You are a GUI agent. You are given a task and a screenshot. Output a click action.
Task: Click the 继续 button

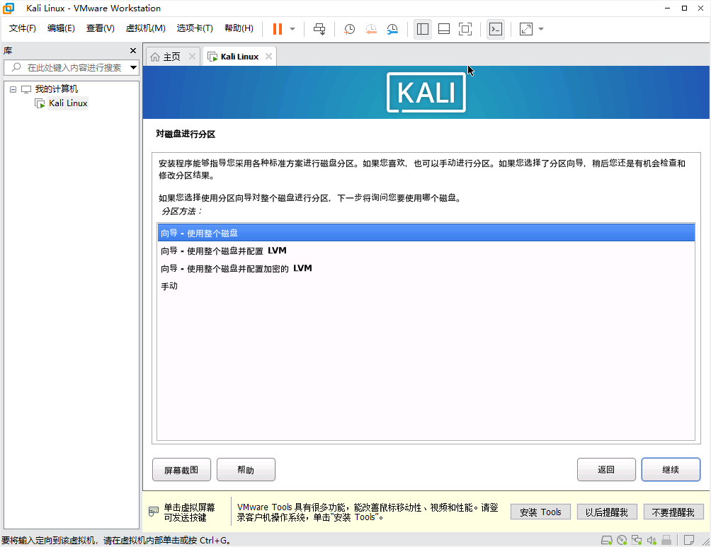pos(671,469)
